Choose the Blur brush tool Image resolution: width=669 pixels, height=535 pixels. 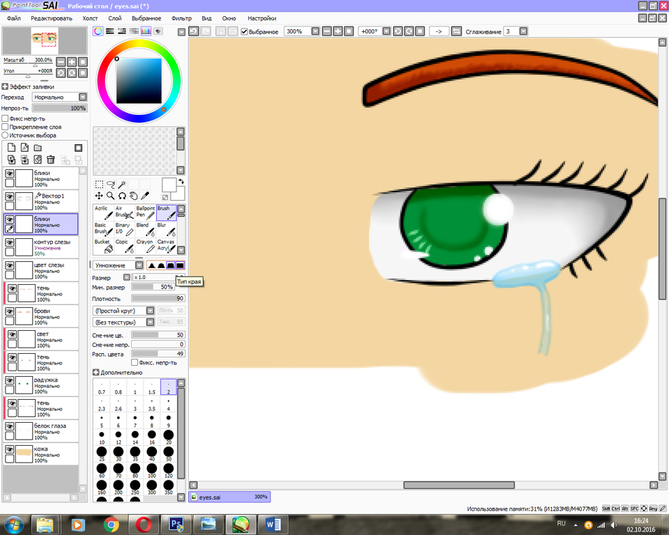[166, 229]
